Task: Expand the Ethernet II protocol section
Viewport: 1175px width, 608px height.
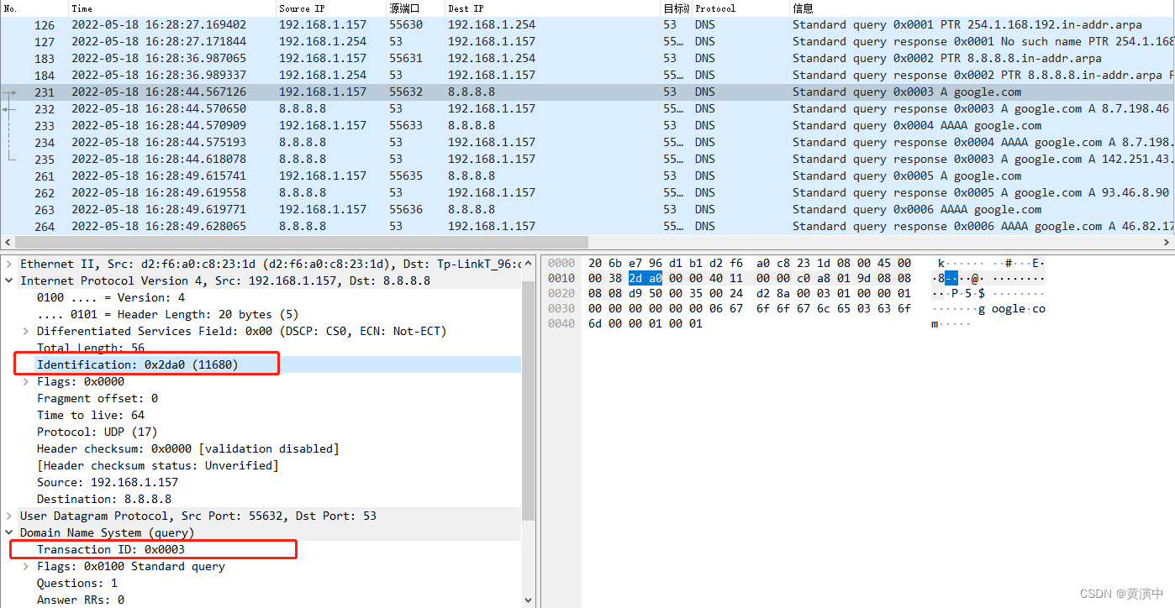Action: pos(8,263)
